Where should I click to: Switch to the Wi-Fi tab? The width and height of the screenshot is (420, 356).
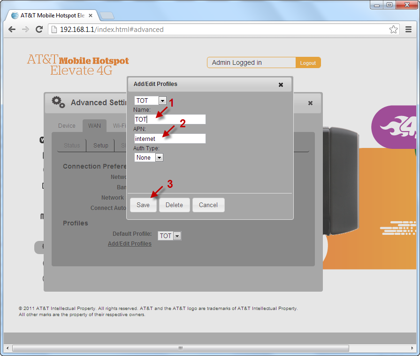(x=120, y=126)
